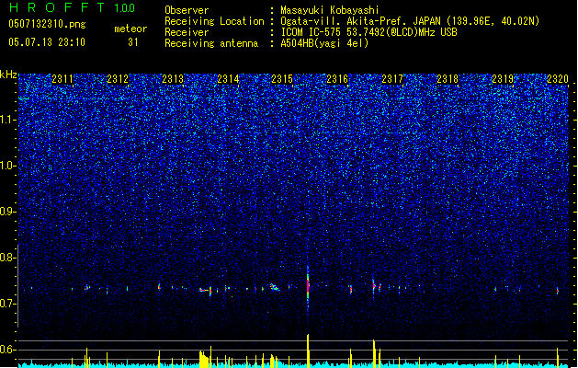Click the A504HB antenna description text
Image resolution: width=578 pixels, height=368 pixels.
[x=324, y=43]
